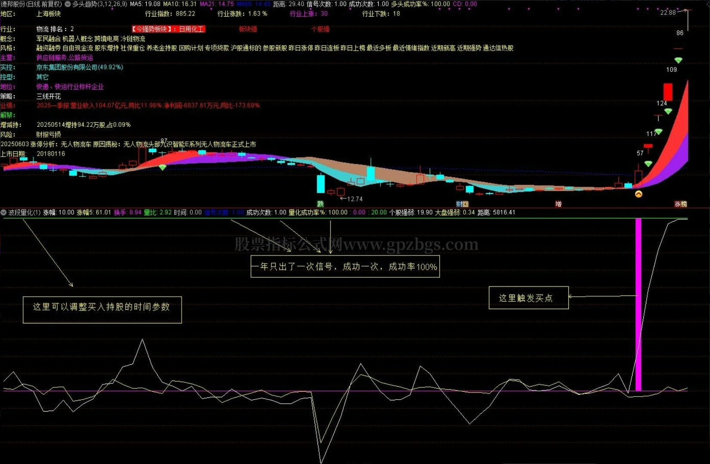Click the 上海板块 region text
The width and height of the screenshot is (710, 464).
pos(49,14)
